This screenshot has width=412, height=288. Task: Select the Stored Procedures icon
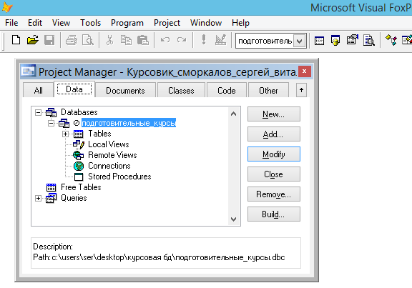pos(79,177)
